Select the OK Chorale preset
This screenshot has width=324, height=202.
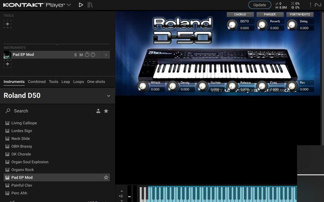pyautogui.click(x=57, y=154)
